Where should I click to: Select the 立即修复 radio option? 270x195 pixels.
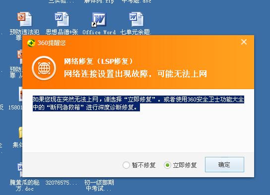pos(167,165)
